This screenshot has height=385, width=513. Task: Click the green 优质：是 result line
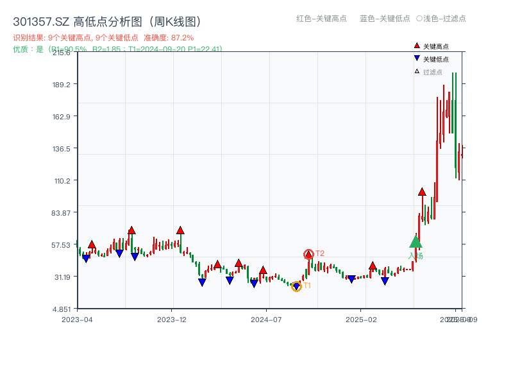tap(118, 49)
